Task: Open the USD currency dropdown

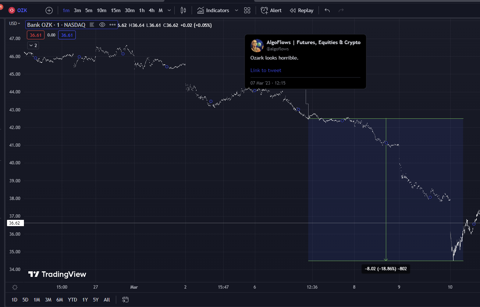Action: click(15, 24)
